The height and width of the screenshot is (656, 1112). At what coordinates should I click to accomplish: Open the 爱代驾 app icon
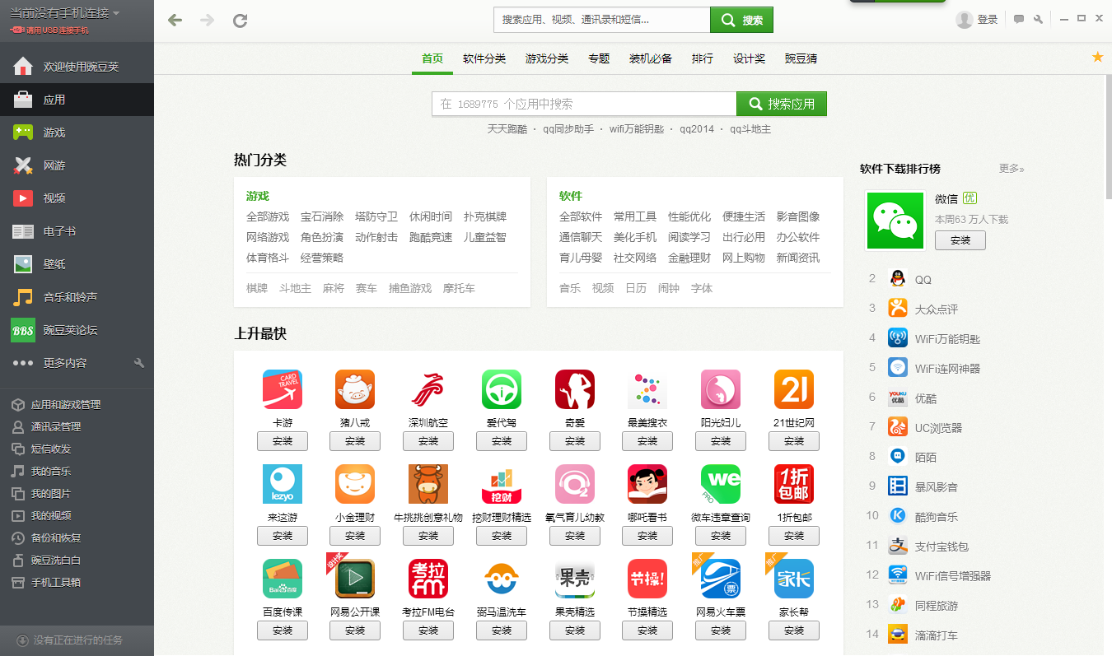point(502,389)
